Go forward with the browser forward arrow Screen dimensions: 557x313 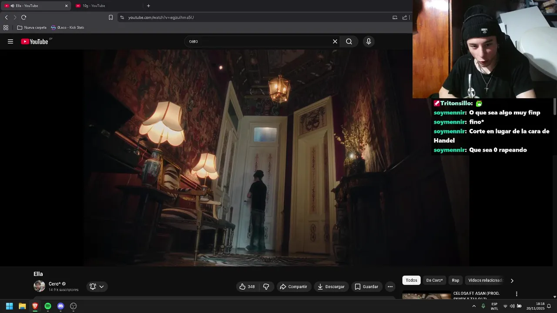tap(15, 17)
